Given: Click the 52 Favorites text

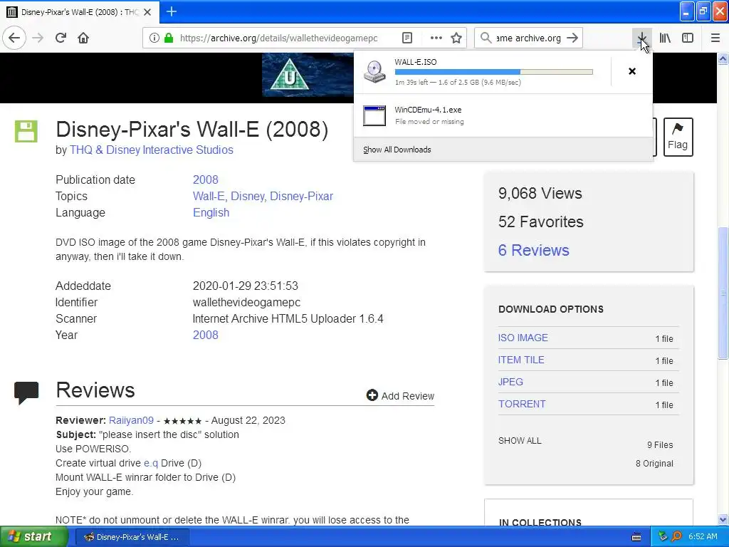Looking at the screenshot, I should point(541,222).
